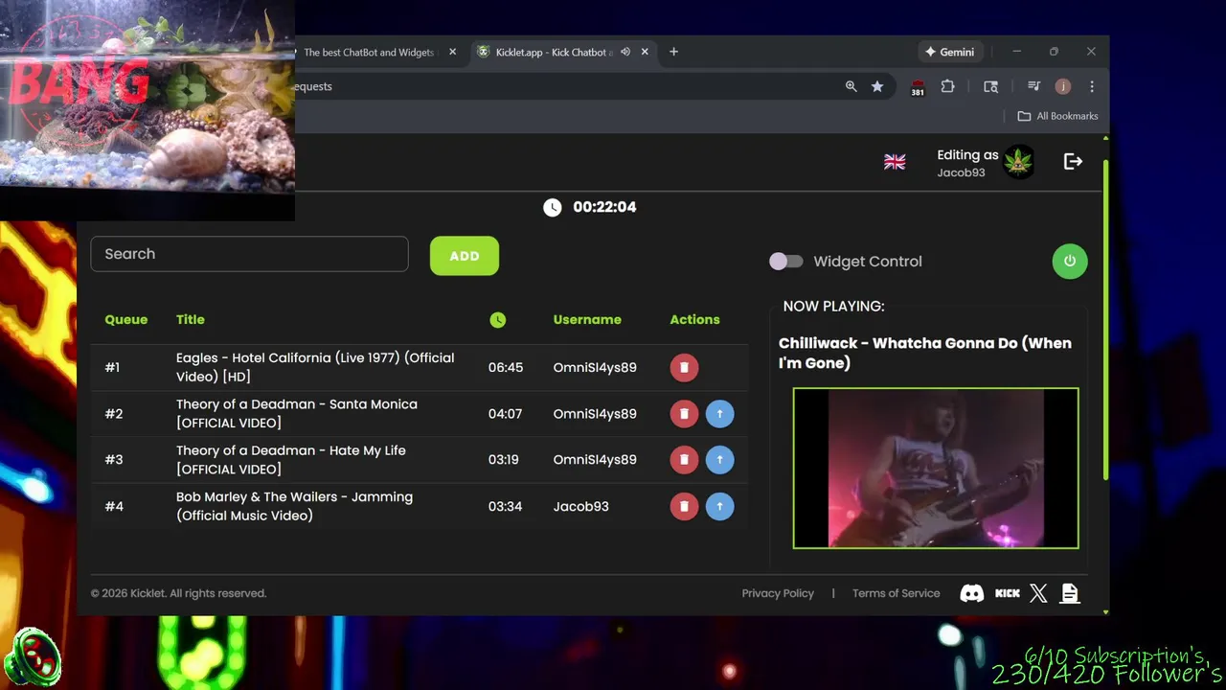Image resolution: width=1226 pixels, height=690 pixels.
Task: Open a new browser tab
Action: coord(673,52)
